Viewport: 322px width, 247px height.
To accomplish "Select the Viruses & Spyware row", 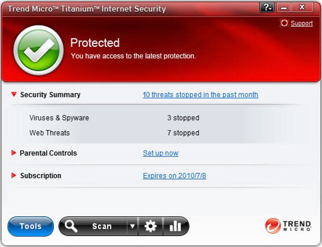I will [x=59, y=118].
